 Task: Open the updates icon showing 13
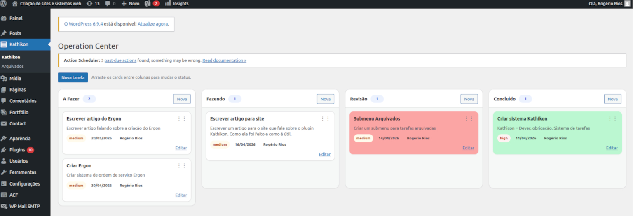click(x=89, y=3)
